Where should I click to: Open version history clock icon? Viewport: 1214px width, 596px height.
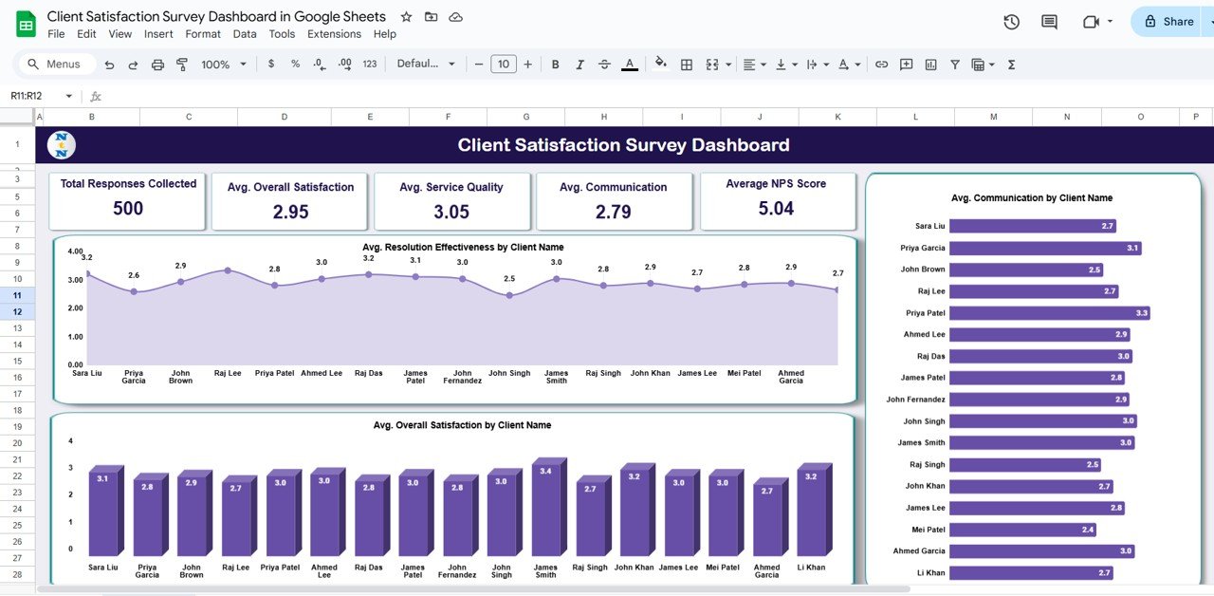coord(1011,22)
